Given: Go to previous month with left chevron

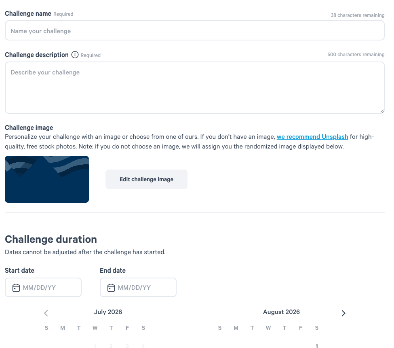Looking at the screenshot, I should [46, 313].
